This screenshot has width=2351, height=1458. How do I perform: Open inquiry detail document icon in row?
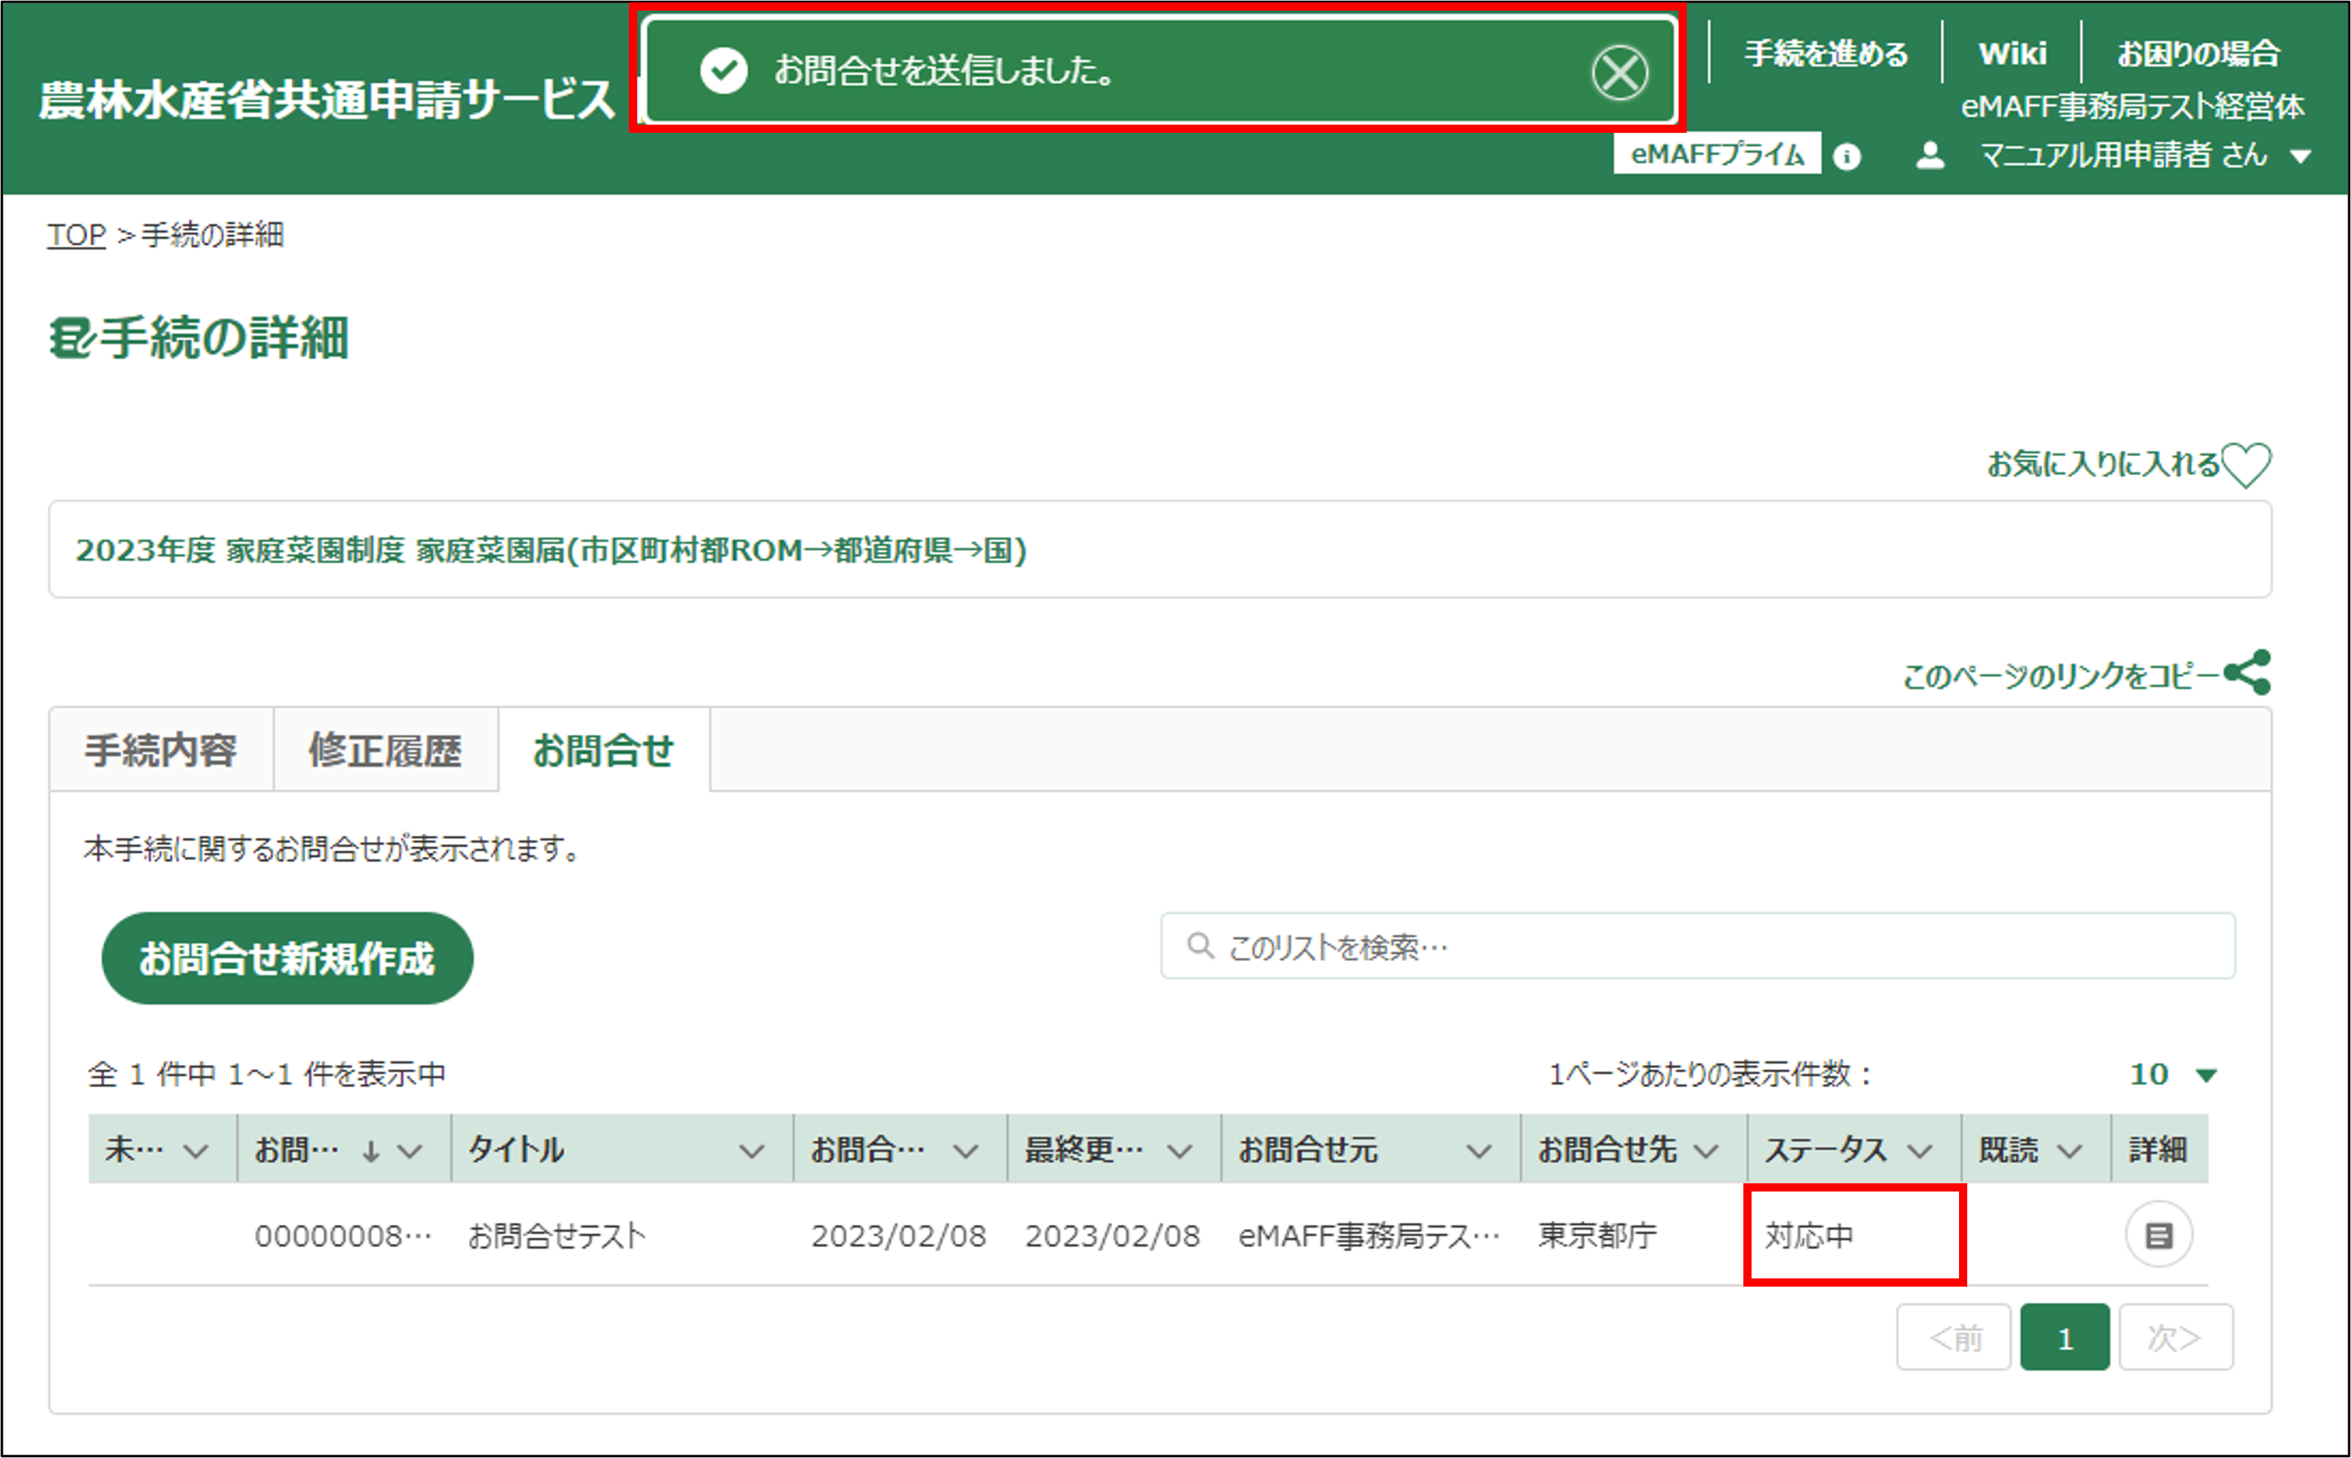(x=2158, y=1234)
